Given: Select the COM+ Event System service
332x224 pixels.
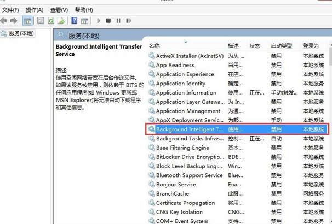Looking at the screenshot, I should pos(236,221).
